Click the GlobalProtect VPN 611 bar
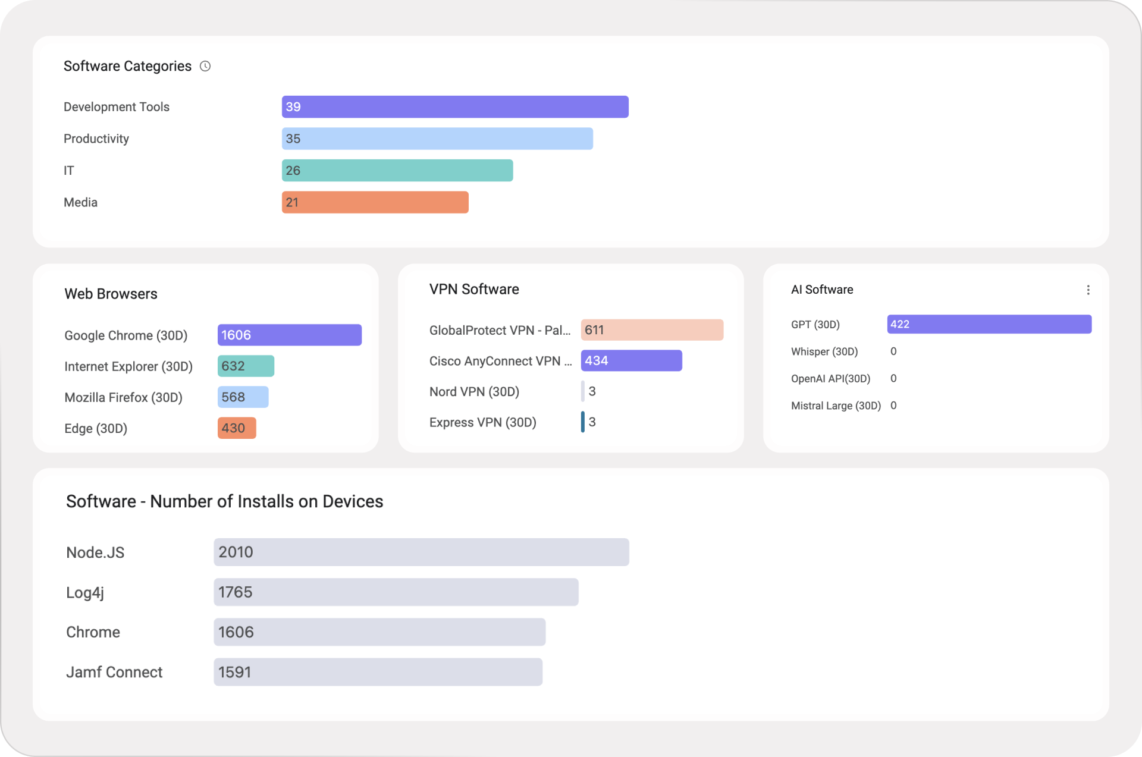This screenshot has width=1142, height=757. point(652,330)
